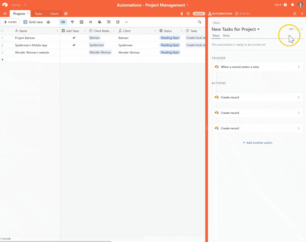Select the Tasks table tab
This screenshot has width=306, height=242.
39,13
